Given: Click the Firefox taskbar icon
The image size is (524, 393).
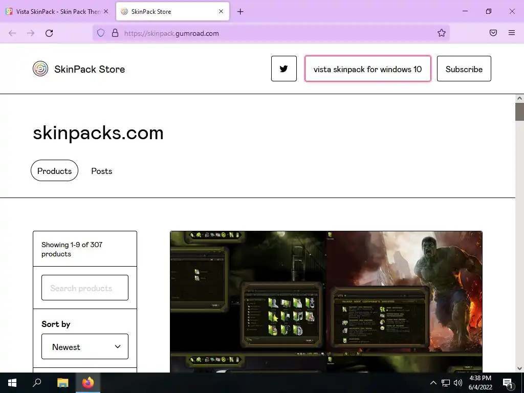Looking at the screenshot, I should pos(88,383).
